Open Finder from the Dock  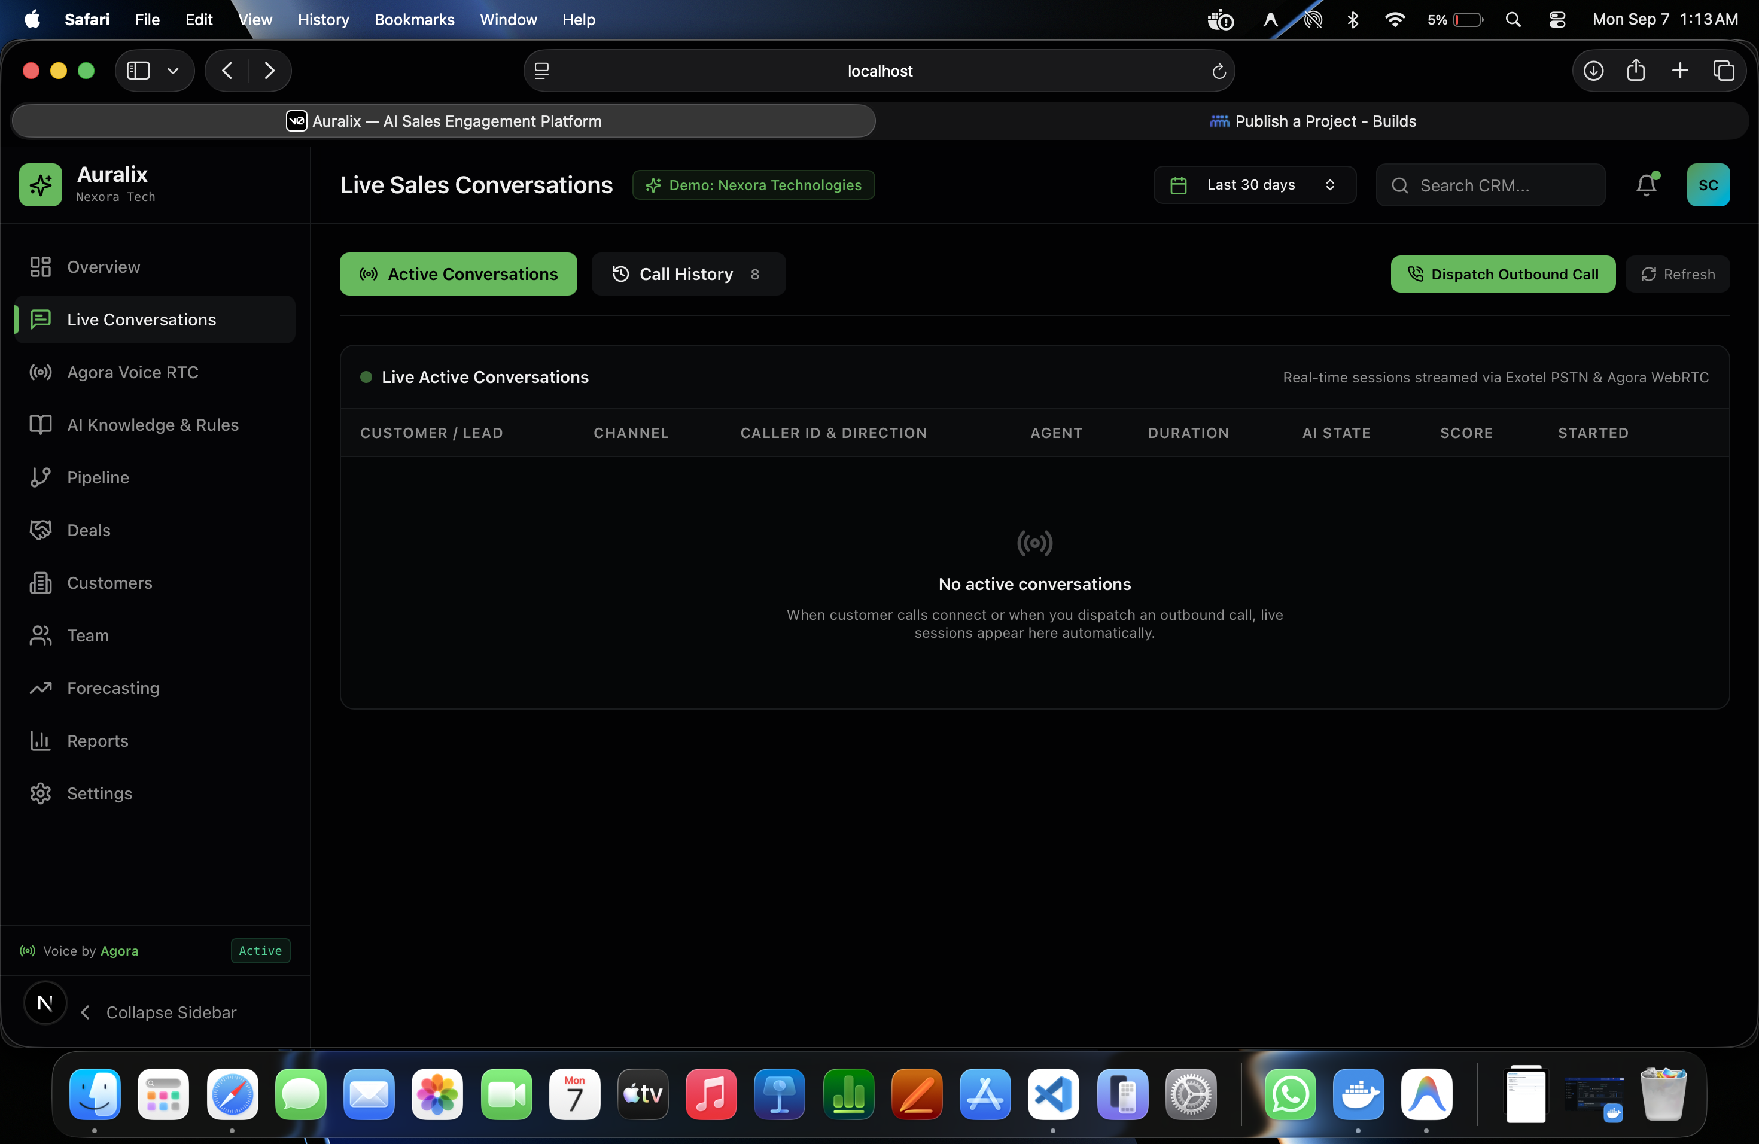[x=95, y=1094]
